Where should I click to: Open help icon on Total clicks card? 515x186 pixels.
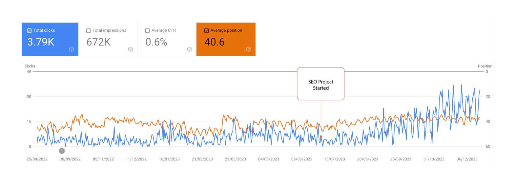coord(72,49)
